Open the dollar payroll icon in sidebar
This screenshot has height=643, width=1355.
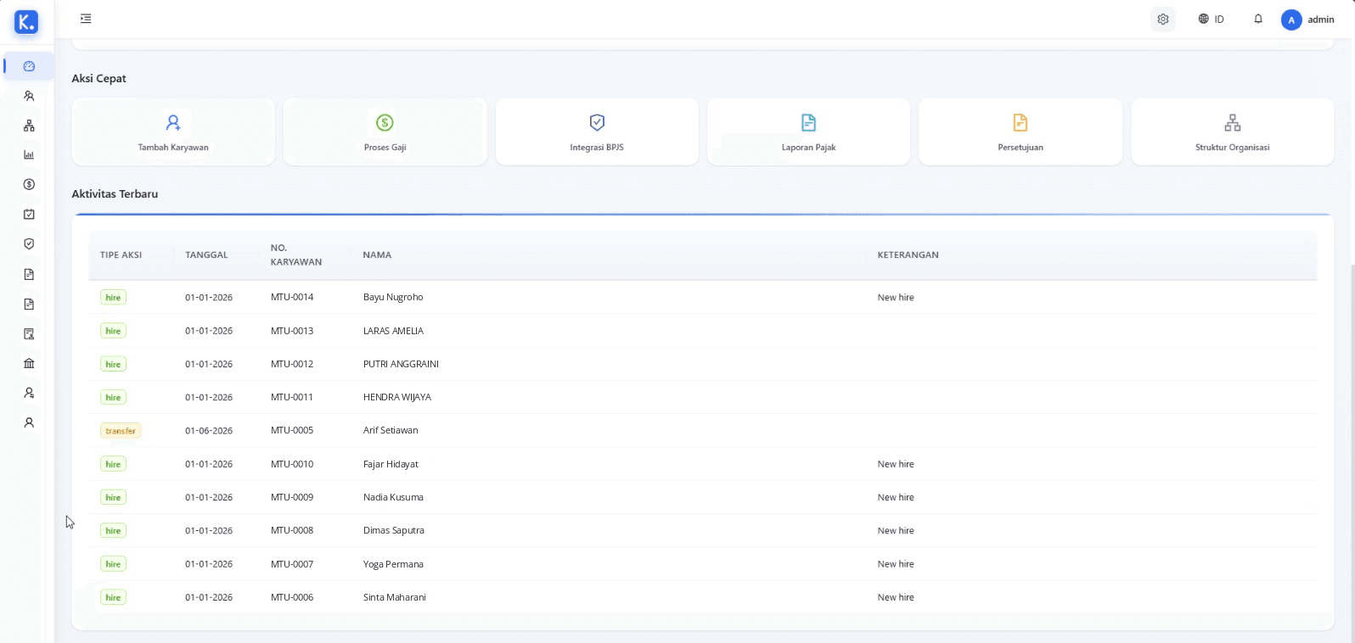pyautogui.click(x=29, y=184)
